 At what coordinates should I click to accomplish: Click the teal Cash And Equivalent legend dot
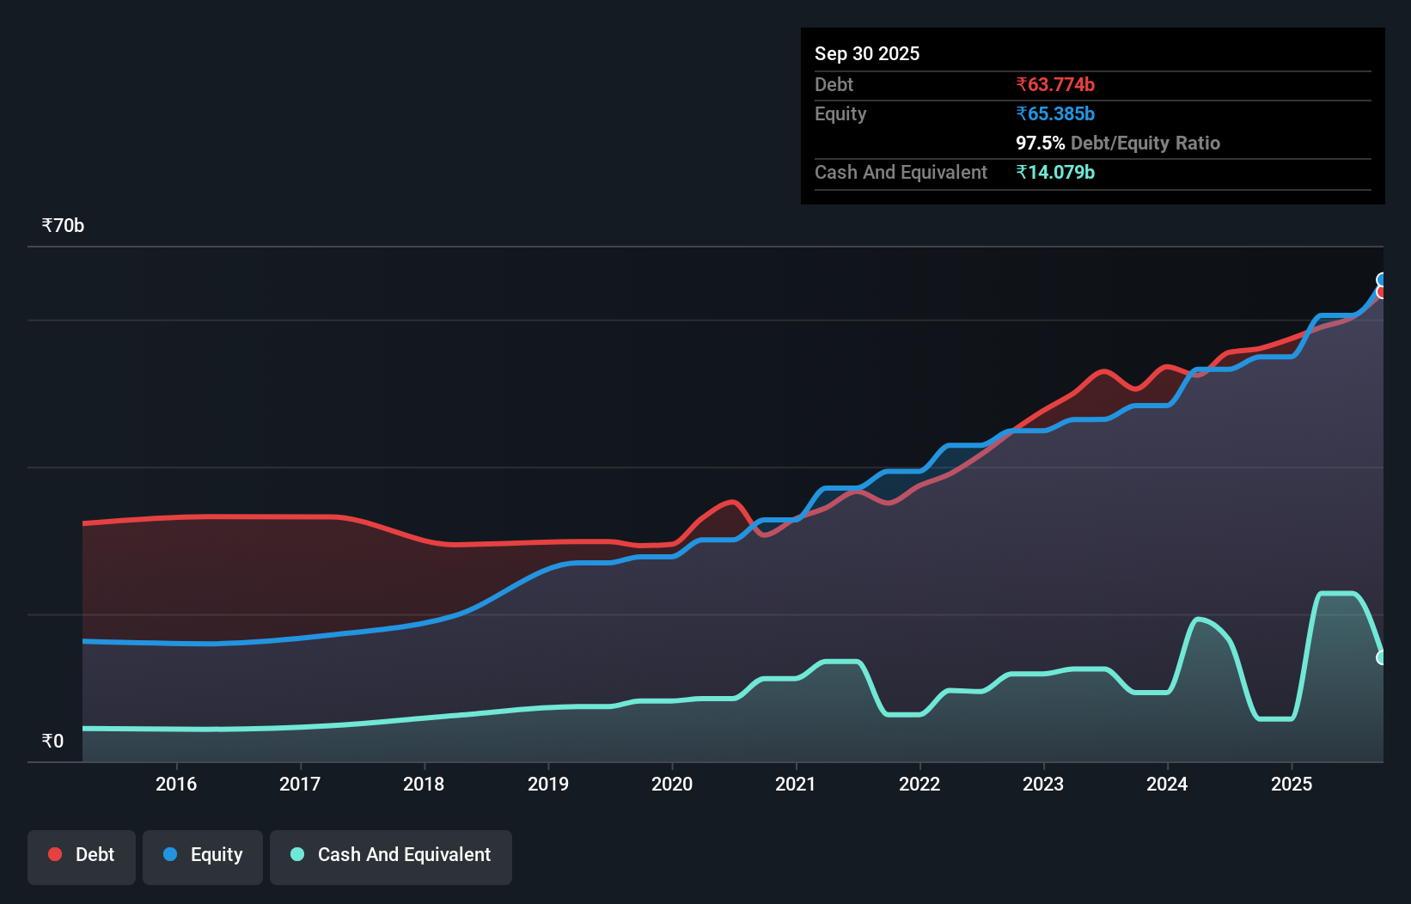click(x=296, y=854)
